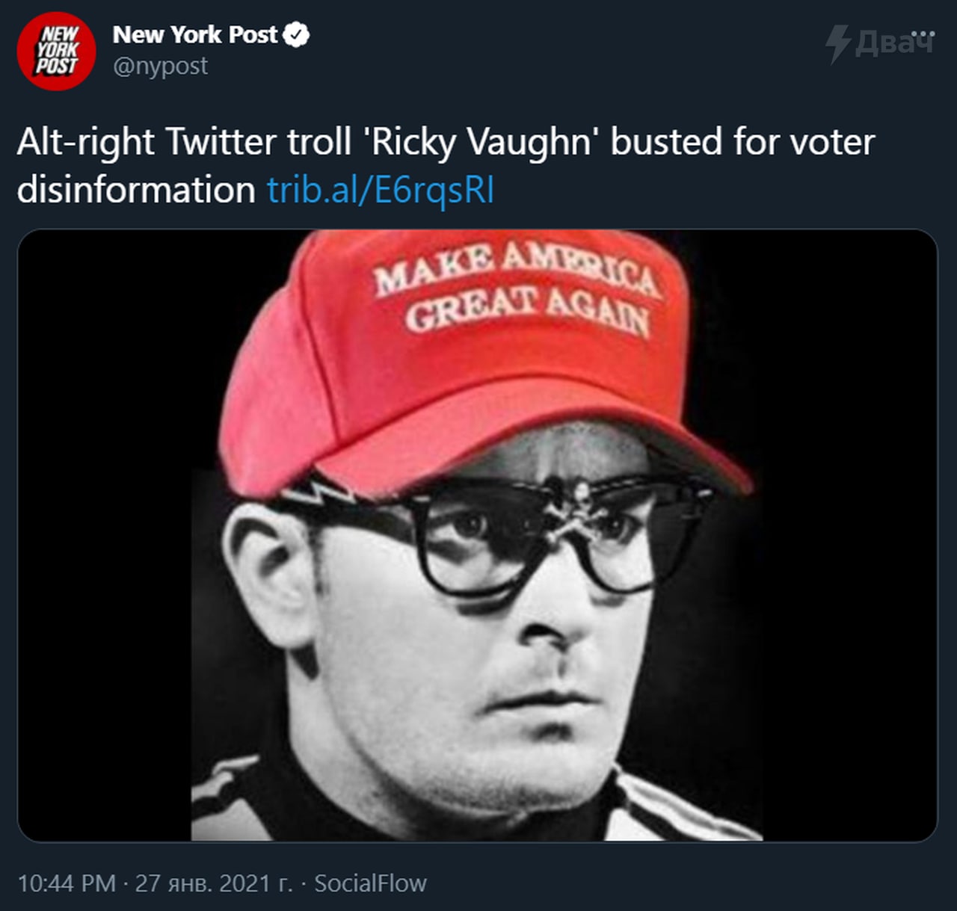Screen dimensions: 957x911
Task: Click the 27 янв. 2021 г. date
Action: 214,883
